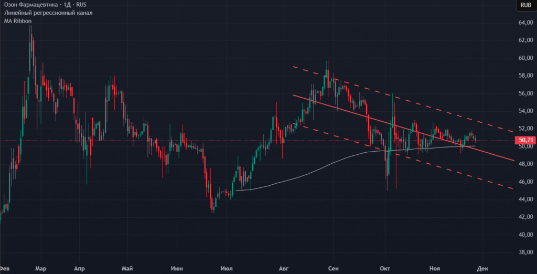Click the red 50,71 current price tag

click(524, 141)
